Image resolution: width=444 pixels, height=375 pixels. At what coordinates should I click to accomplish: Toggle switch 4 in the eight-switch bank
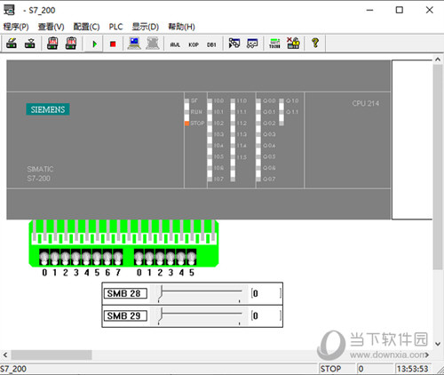pos(86,257)
